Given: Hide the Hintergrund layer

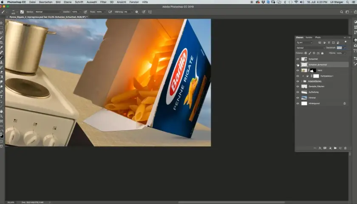Looking at the screenshot, I should (297, 103).
